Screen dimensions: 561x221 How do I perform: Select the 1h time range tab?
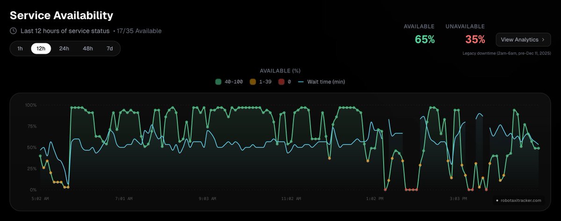(20, 48)
